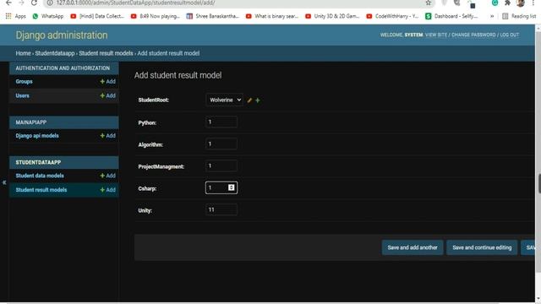
Task: Edit selected student with the pencil icon
Action: [x=249, y=100]
